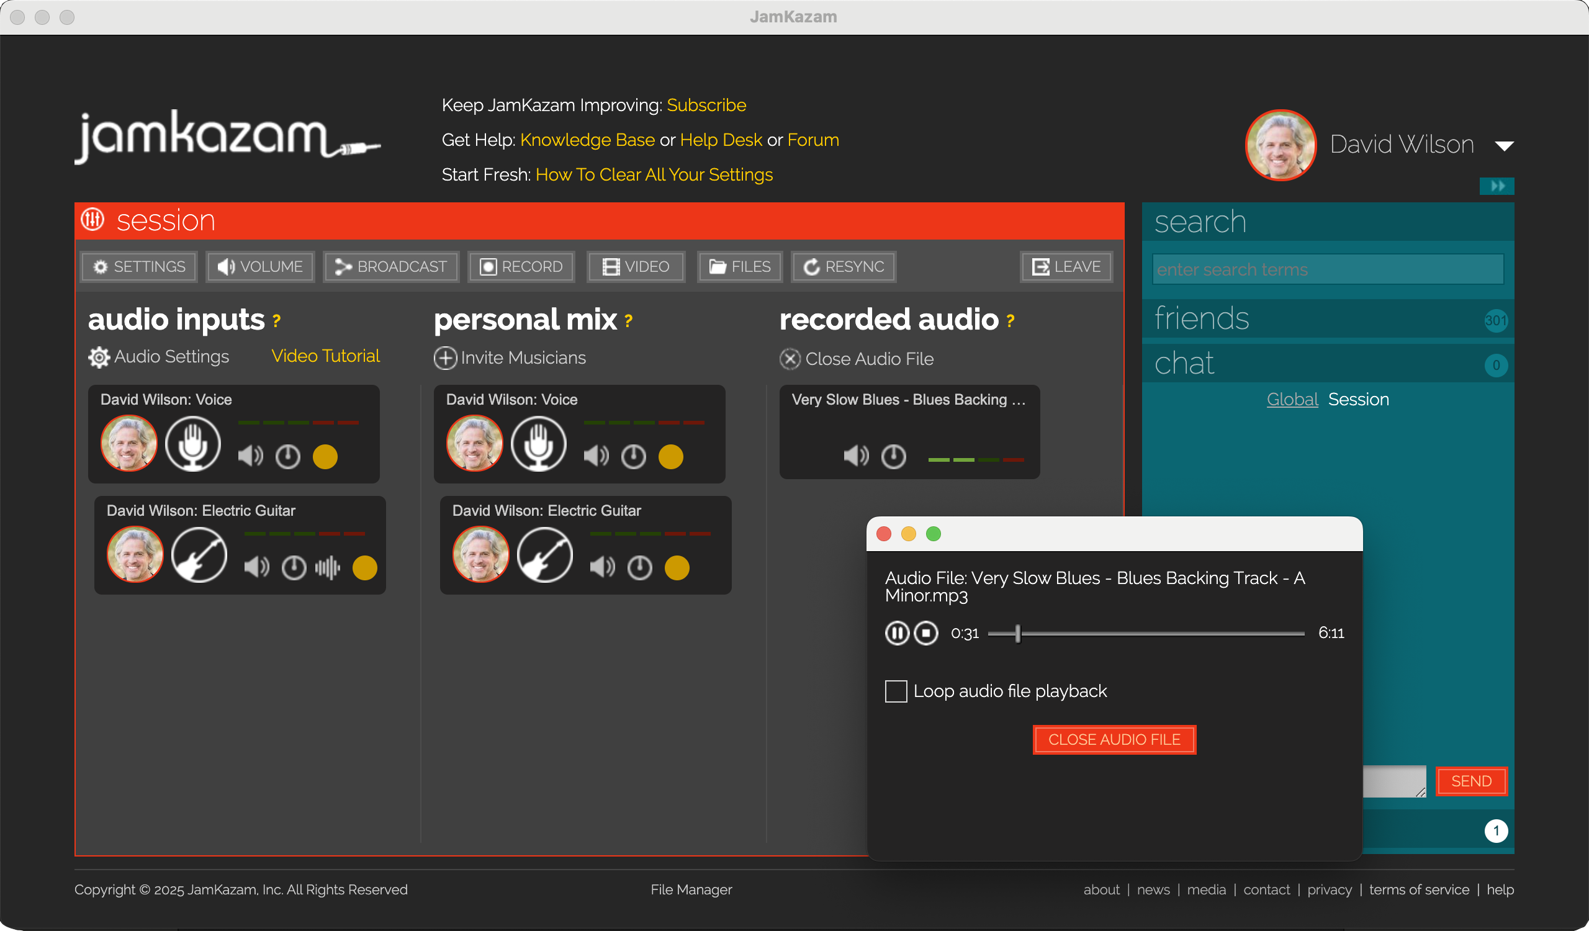The width and height of the screenshot is (1589, 931).
Task: Click Invite Musicians plus icon
Action: [x=445, y=358]
